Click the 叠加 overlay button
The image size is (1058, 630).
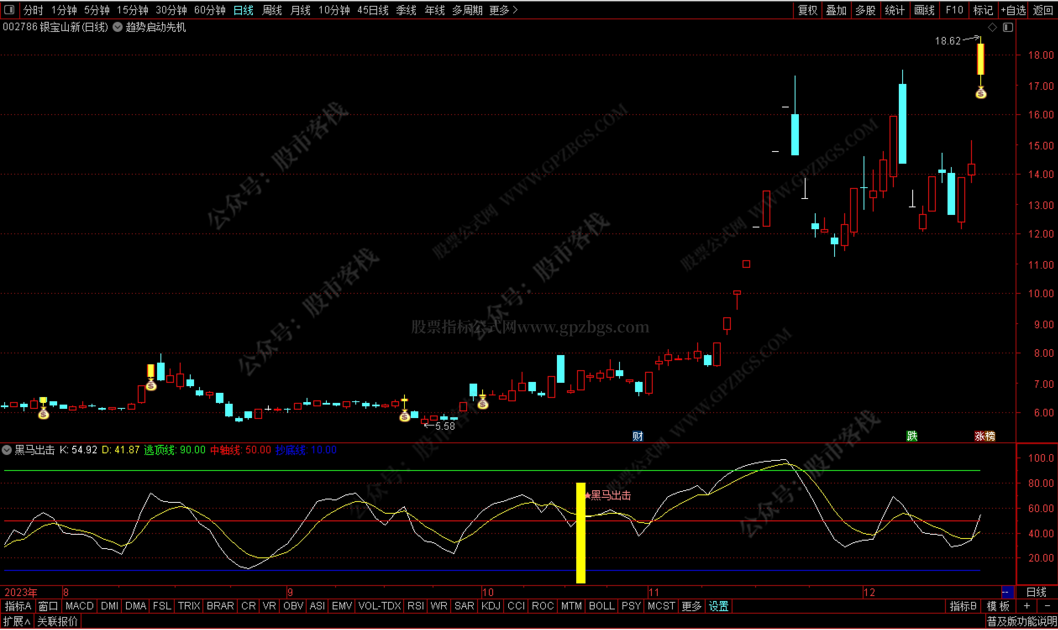point(836,10)
